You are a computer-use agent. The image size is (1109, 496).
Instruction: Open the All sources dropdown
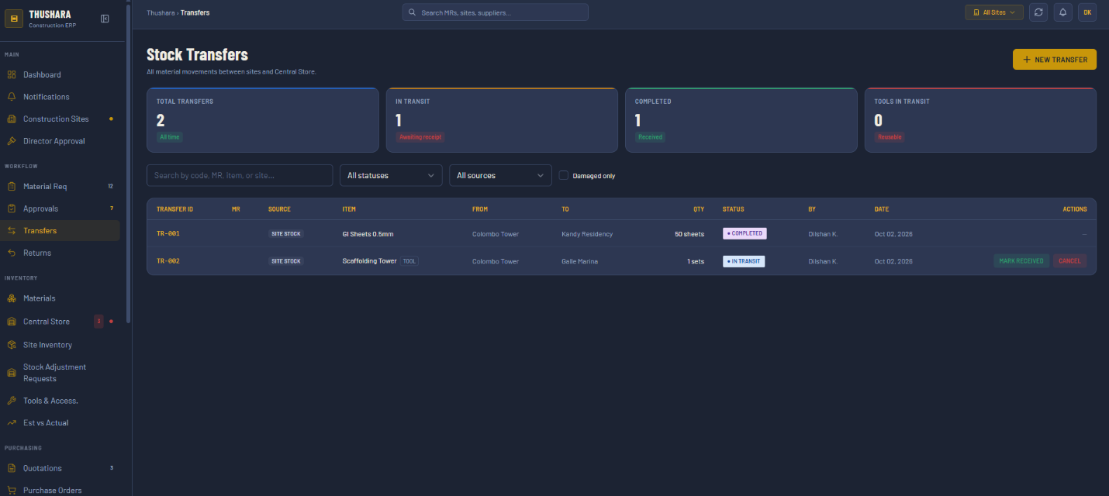pos(500,175)
